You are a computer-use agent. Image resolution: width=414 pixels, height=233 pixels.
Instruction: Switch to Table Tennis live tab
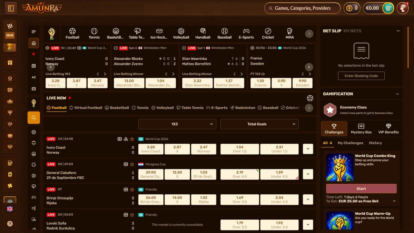point(190,108)
